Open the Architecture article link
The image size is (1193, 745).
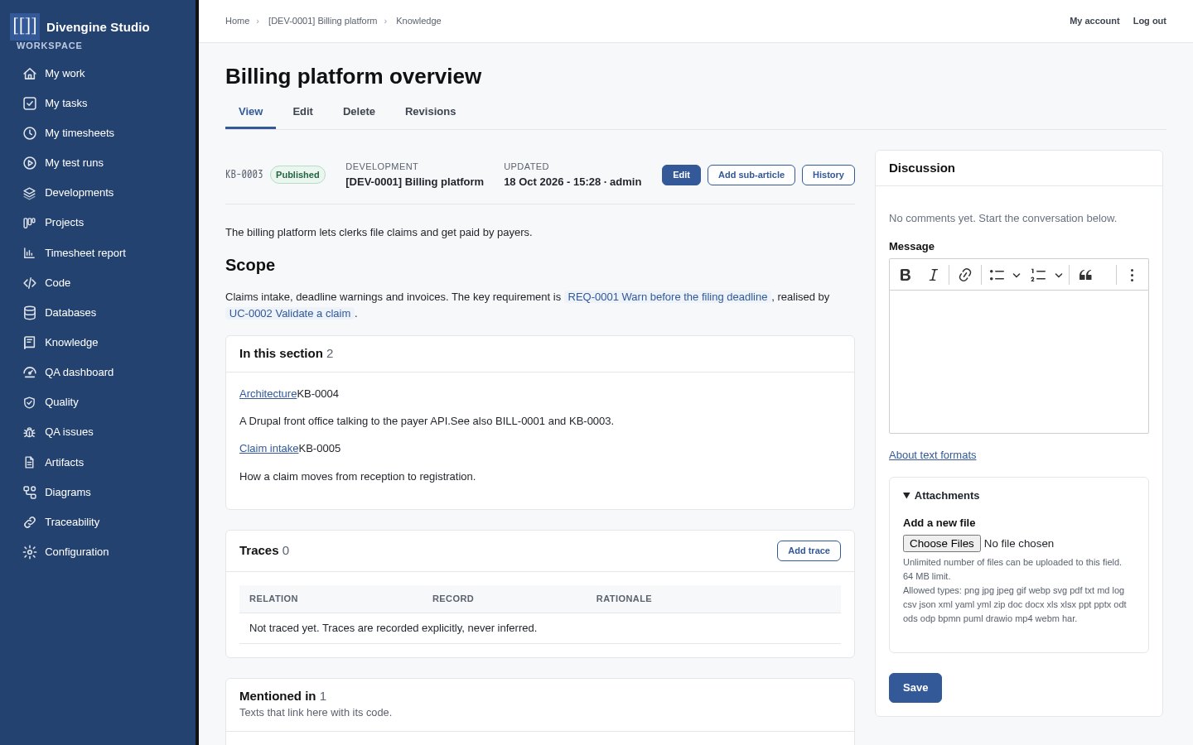(268, 394)
